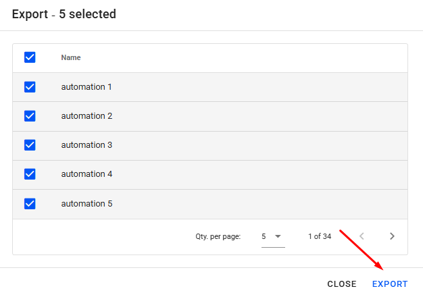The width and height of the screenshot is (423, 295).
Task: Deselect the automation 3 checkbox
Action: [30, 145]
